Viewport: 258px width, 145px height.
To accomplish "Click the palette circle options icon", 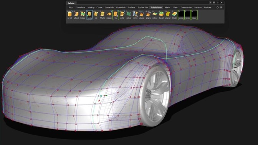I will 218,7.
